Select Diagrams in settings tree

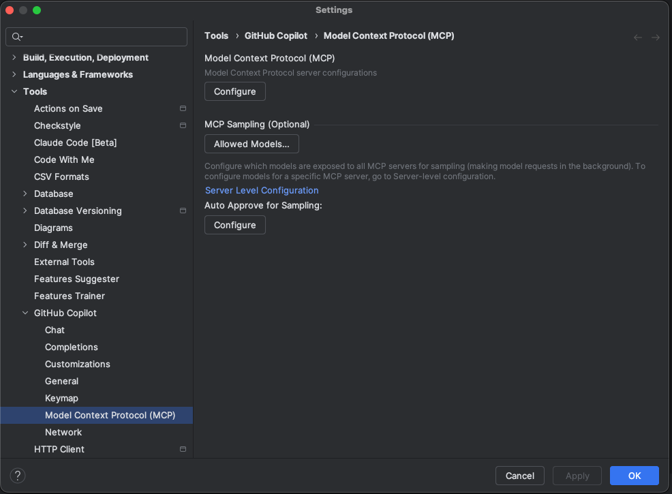pyautogui.click(x=54, y=228)
